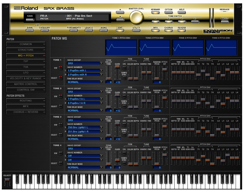
Task: Open the STRUCTURE patch page
Action: point(26,50)
